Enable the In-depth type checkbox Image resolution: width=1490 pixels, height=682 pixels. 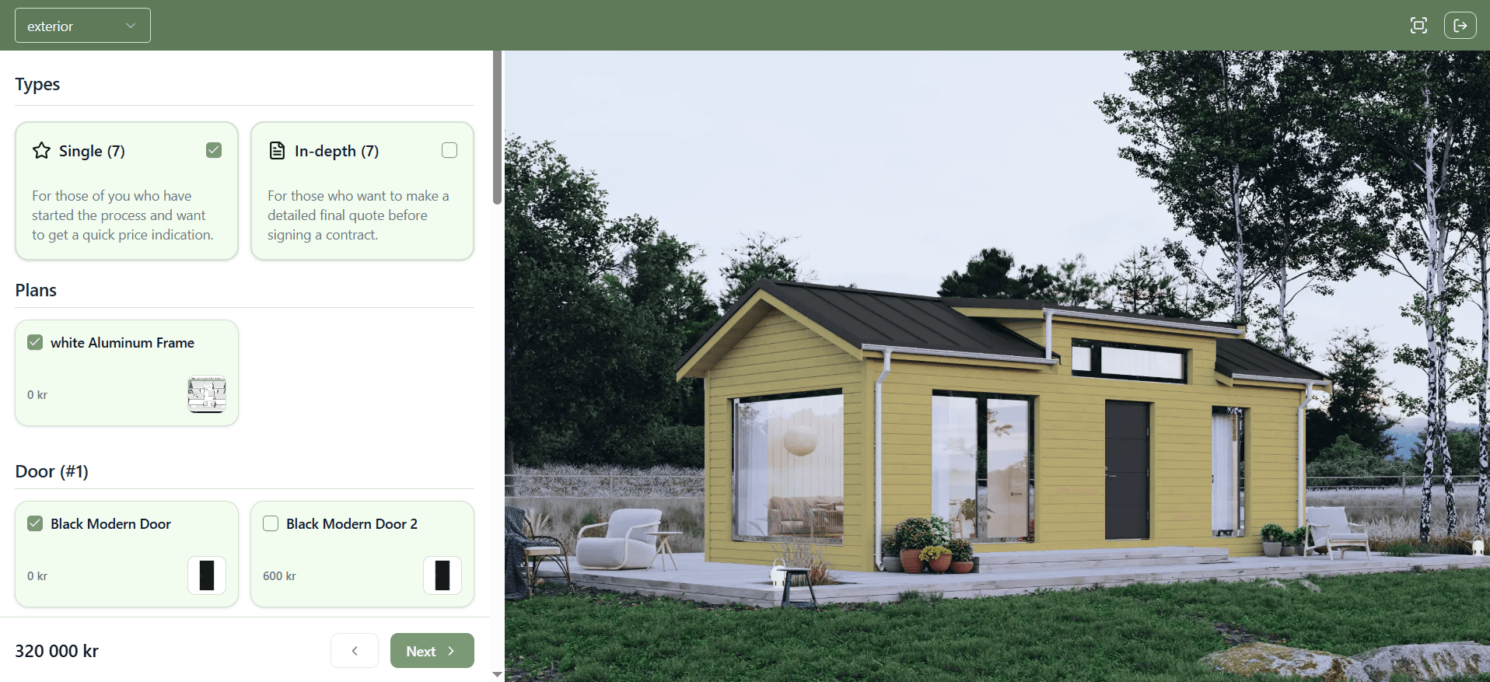[449, 150]
